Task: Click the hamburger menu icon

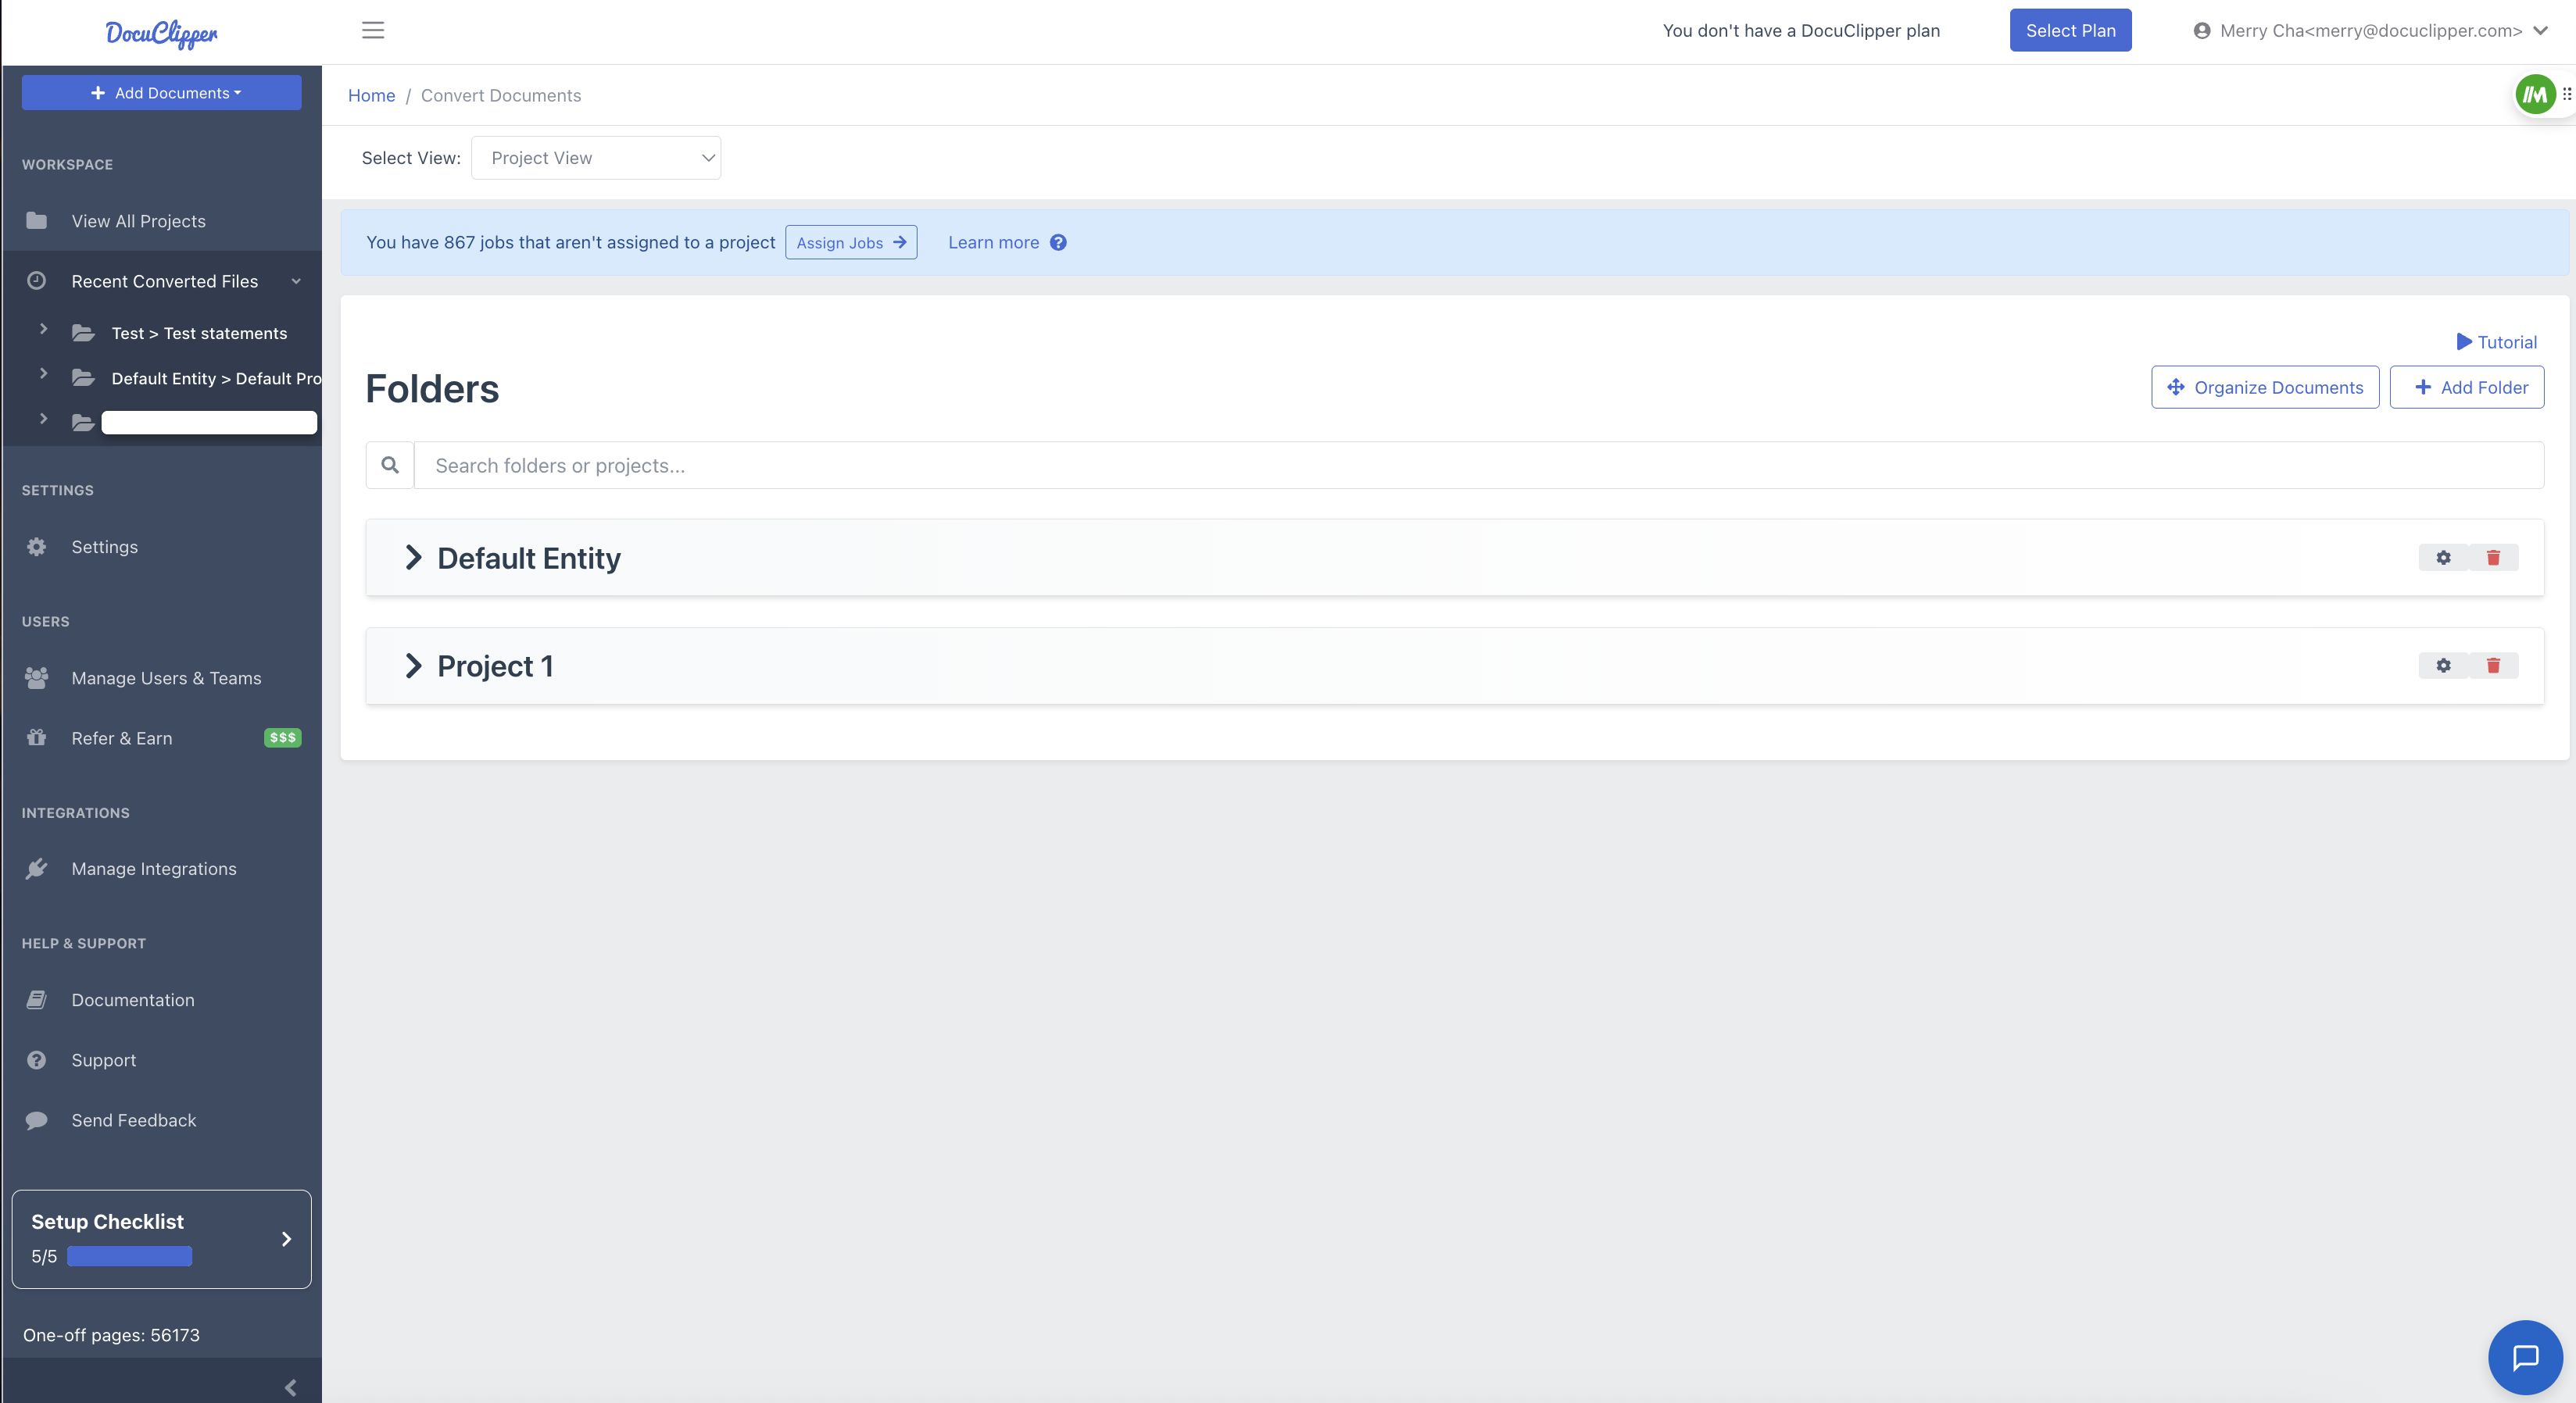Action: click(373, 30)
